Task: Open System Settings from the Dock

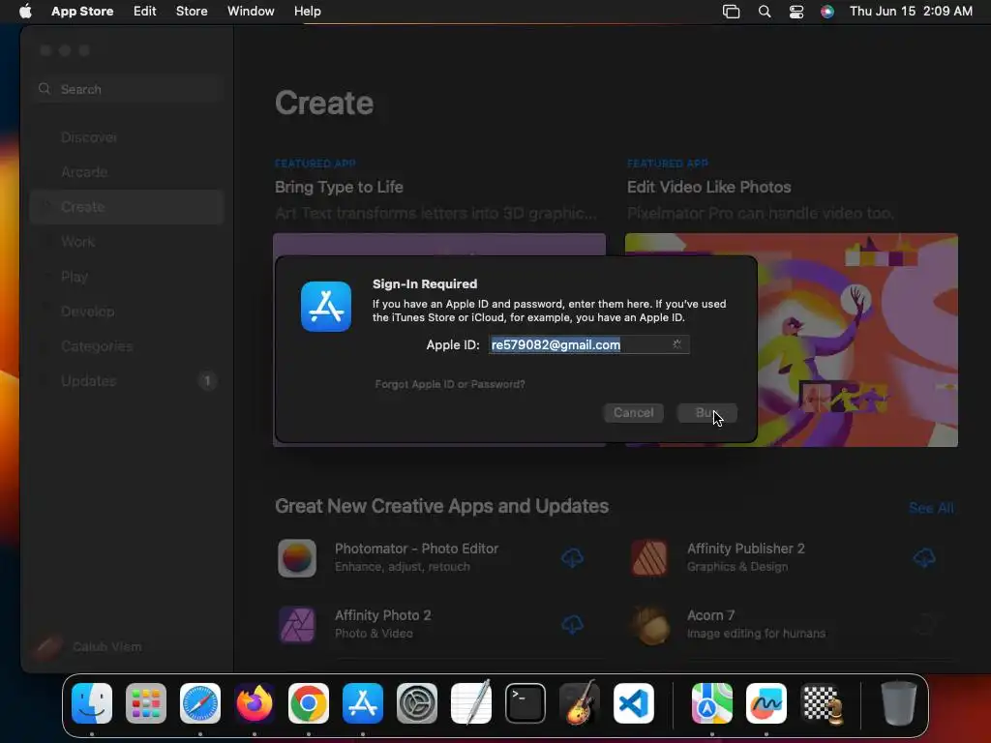Action: coord(417,703)
